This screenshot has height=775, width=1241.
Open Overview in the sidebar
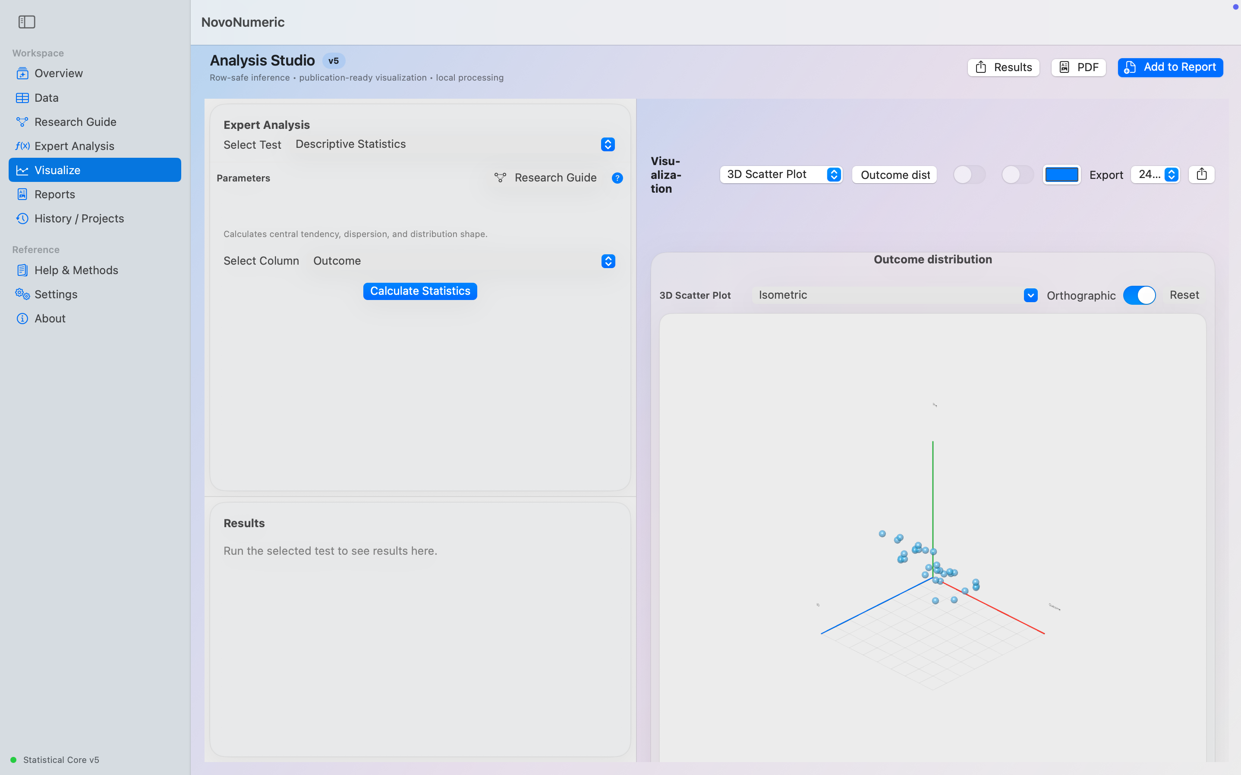95,73
